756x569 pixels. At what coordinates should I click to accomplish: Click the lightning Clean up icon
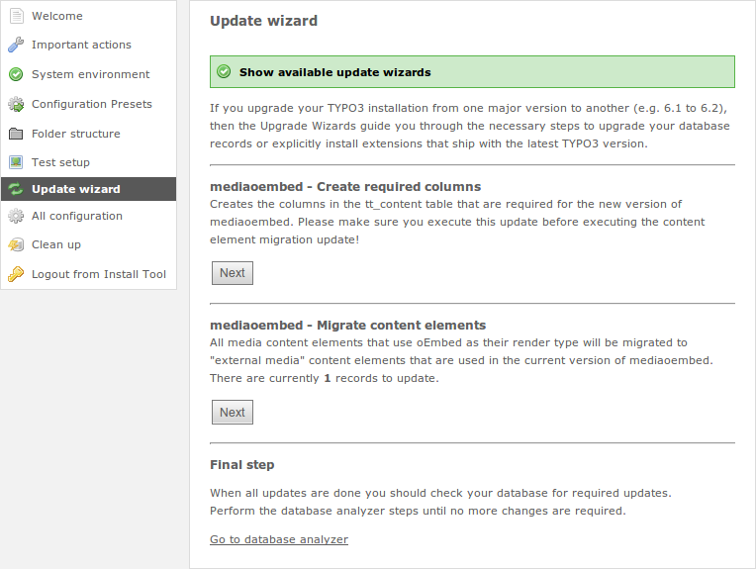tap(16, 245)
